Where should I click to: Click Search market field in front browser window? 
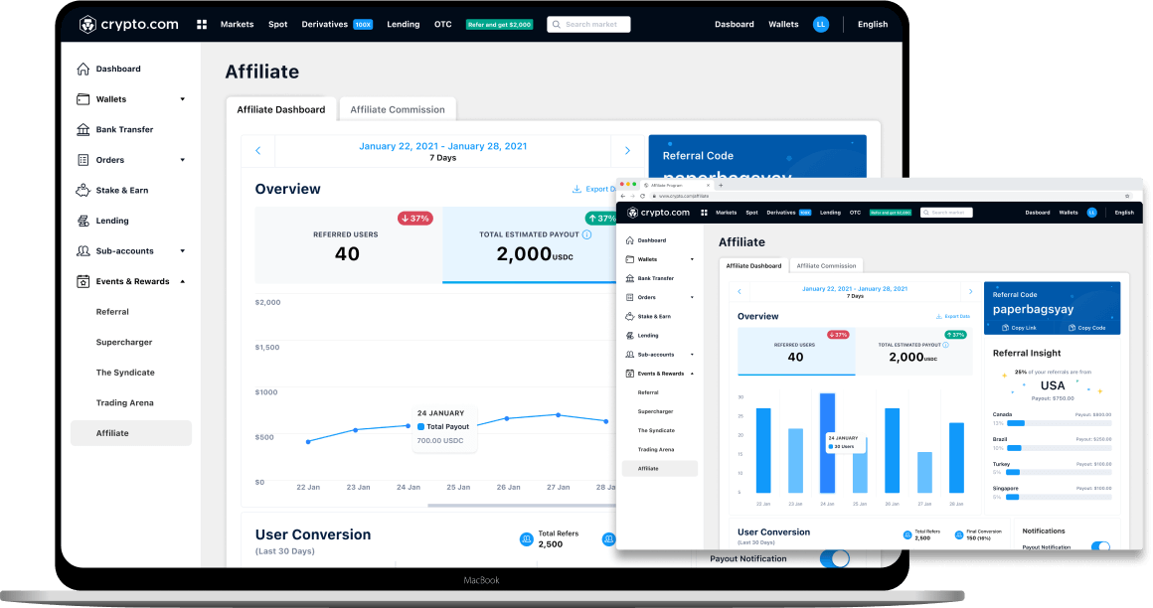[946, 213]
